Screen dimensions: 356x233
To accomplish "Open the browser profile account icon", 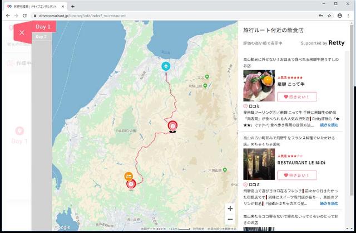I will pos(339,16).
